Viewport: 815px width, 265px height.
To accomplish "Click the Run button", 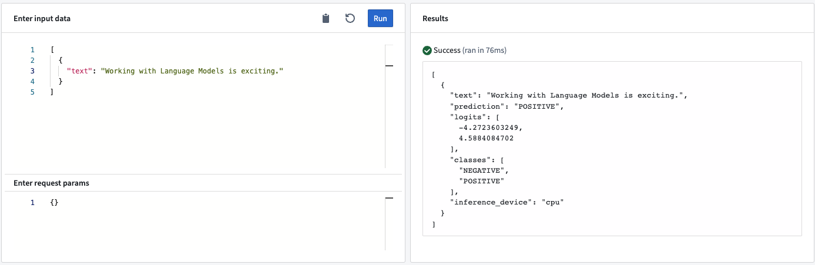I will [380, 18].
